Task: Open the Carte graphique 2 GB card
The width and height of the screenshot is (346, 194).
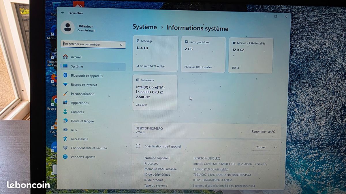Action: [203, 55]
